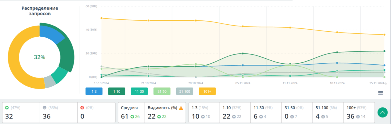This screenshot has height=124, width=391.
Task: Click the down-arrow icon in 100+ card
Action: pos(358,117)
